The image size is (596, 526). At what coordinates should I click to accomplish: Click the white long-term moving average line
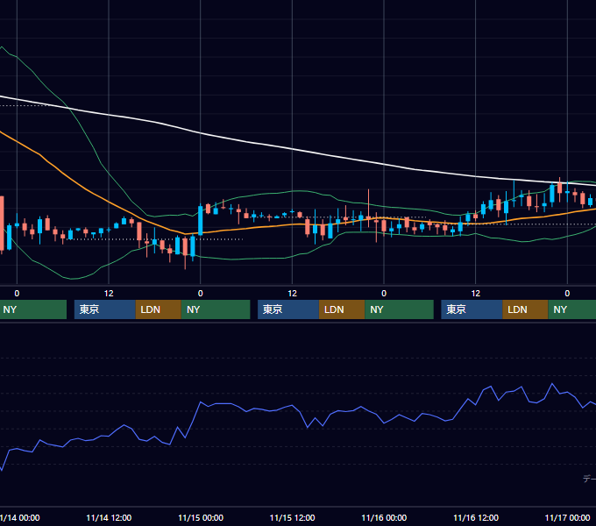click(x=292, y=149)
